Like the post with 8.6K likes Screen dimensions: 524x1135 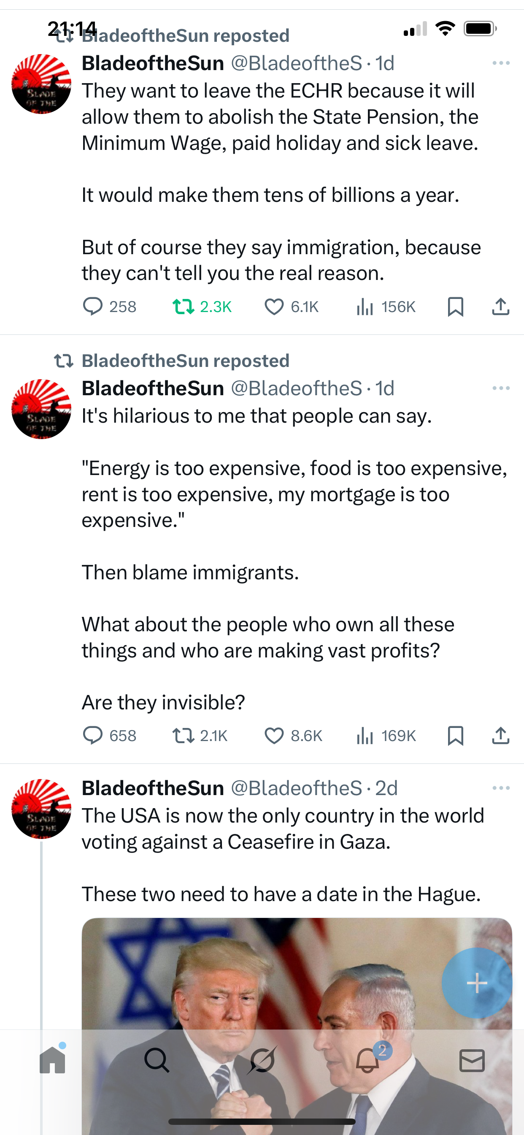(x=274, y=736)
